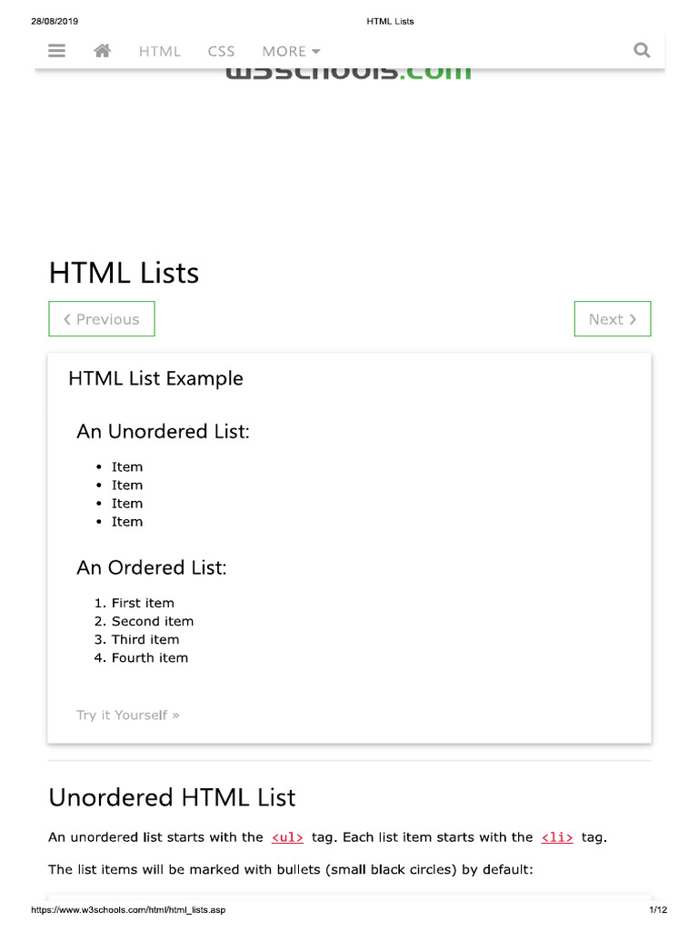The width and height of the screenshot is (698, 931).
Task: Click the Previous button
Action: pos(102,319)
